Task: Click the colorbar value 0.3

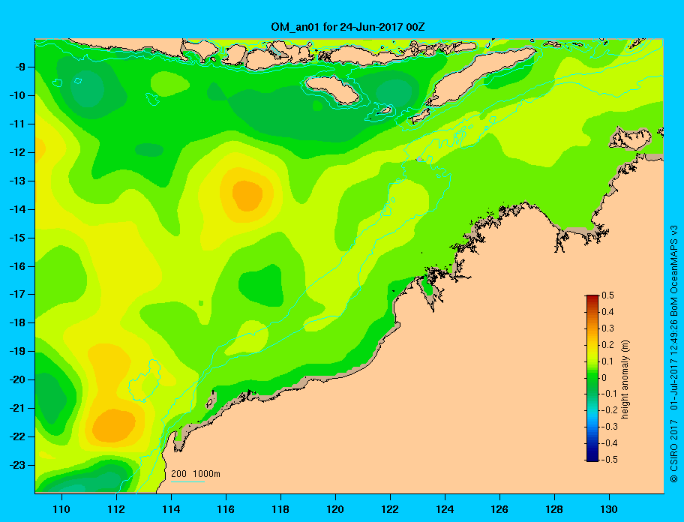Action: [x=607, y=328]
